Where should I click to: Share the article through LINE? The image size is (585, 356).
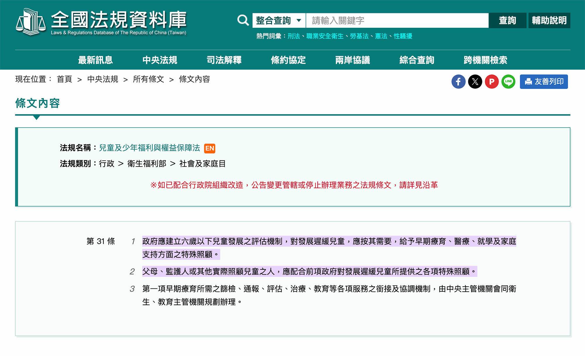click(509, 82)
